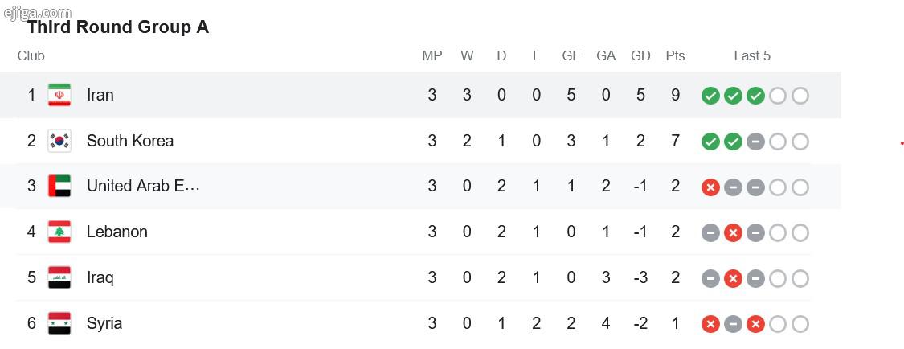Screen dimensions: 904x349
Task: Click the Iran flag icon
Action: [59, 95]
